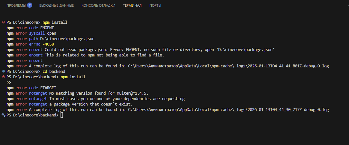The image size is (349, 145).
Task: Click the ENOENT code on the error code line
Action: pos(47,28)
